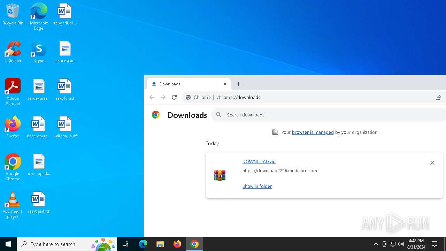This screenshot has width=446, height=251.
Task: Open CCleaner desktop shortcut
Action: tap(13, 52)
